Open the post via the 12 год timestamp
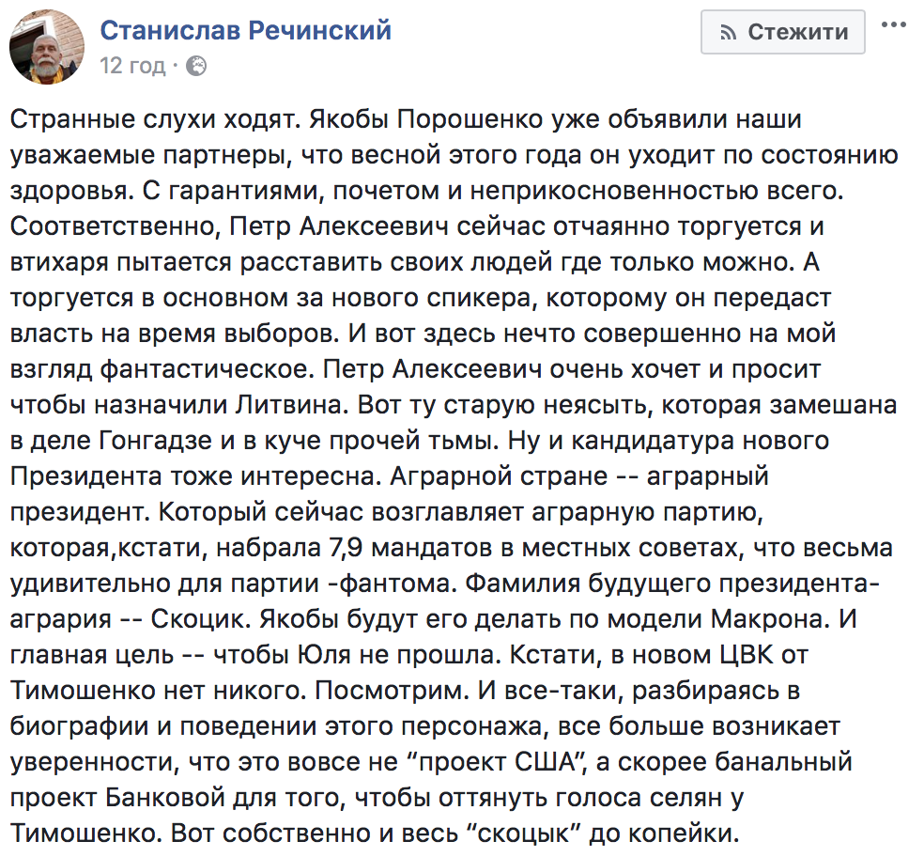The width and height of the screenshot is (924, 857). (x=132, y=66)
